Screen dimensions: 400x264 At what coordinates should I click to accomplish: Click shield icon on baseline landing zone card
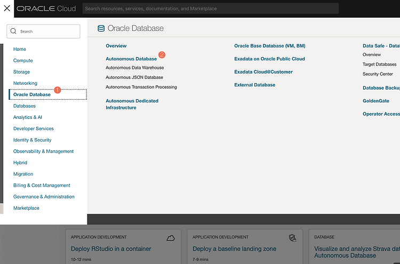(x=292, y=238)
